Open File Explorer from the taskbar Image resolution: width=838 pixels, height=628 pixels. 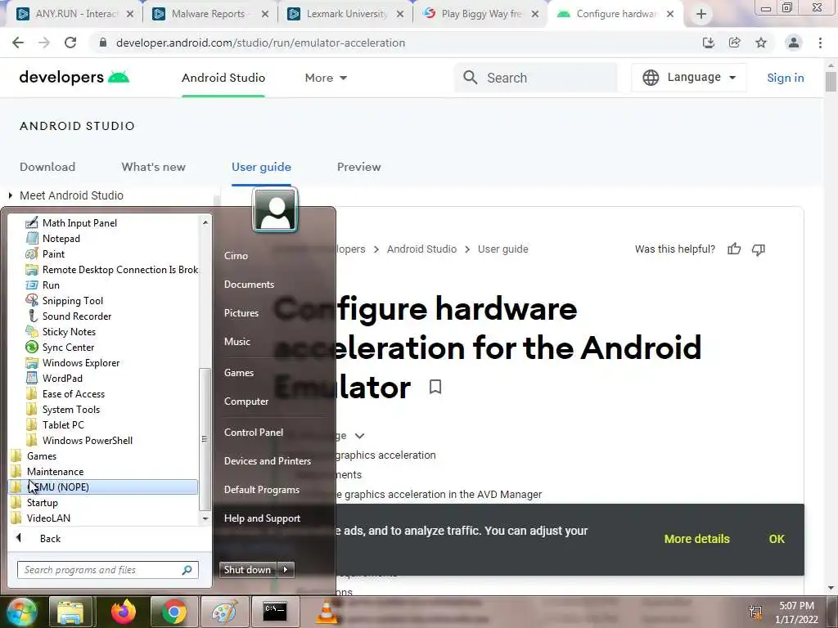pos(70,612)
